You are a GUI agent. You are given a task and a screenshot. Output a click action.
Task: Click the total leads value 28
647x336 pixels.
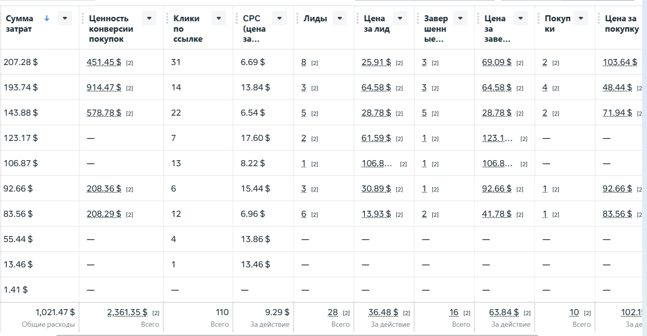click(333, 312)
